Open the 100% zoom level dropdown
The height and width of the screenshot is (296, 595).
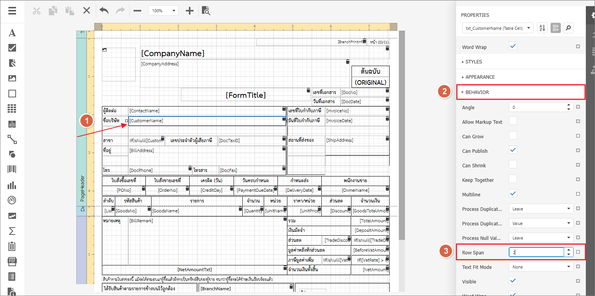click(x=163, y=11)
